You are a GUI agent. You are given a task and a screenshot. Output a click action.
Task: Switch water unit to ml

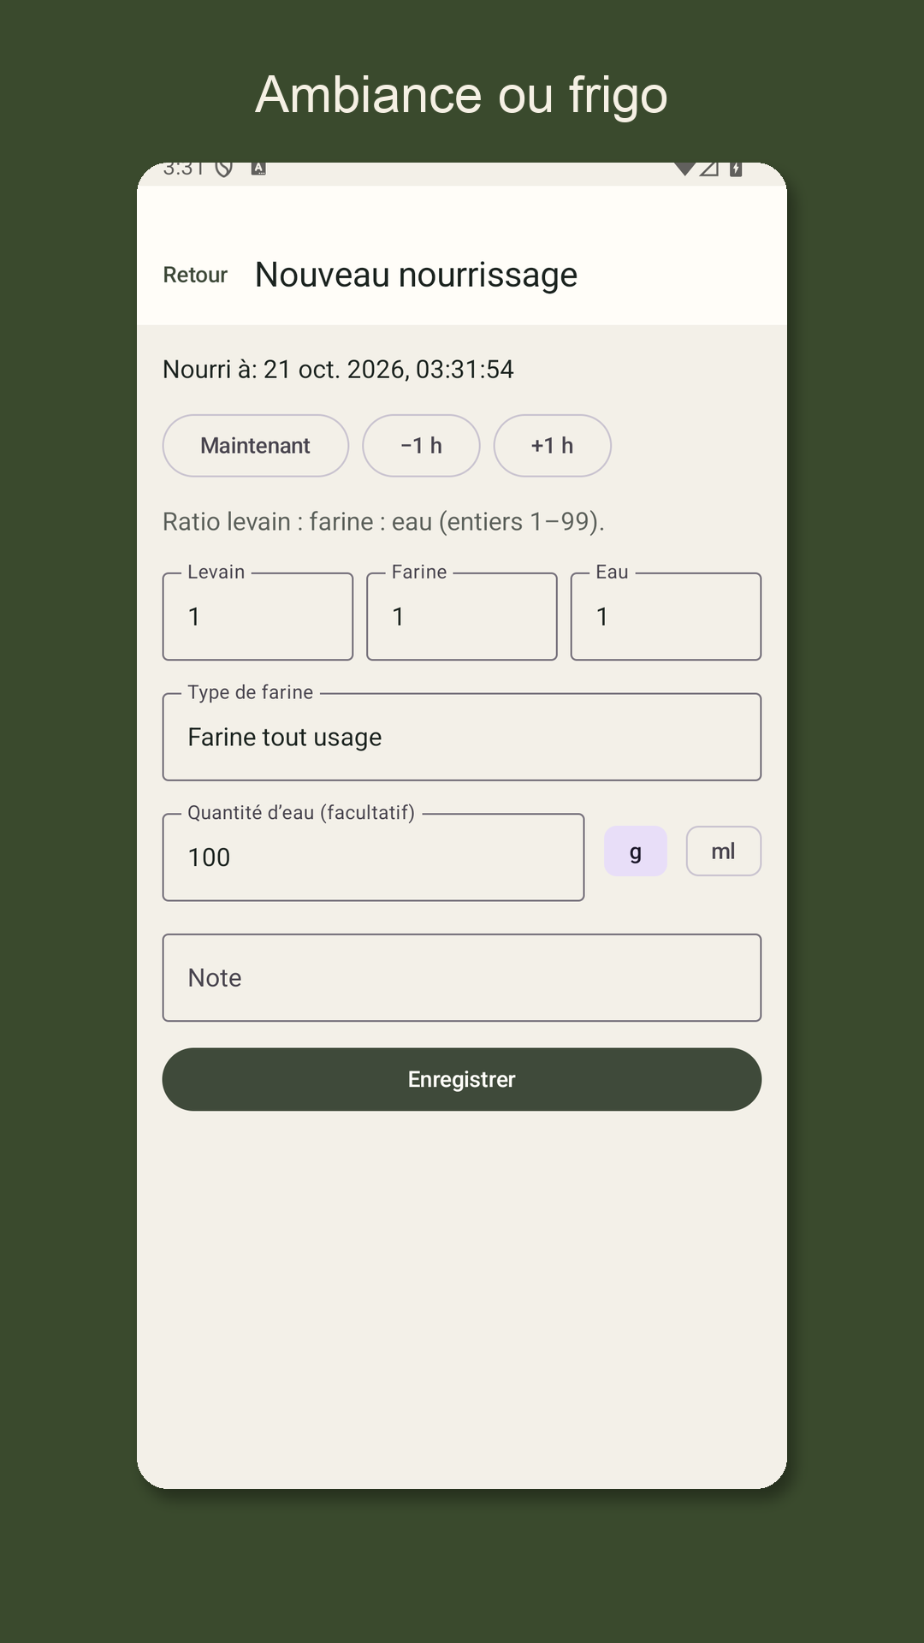tap(723, 851)
